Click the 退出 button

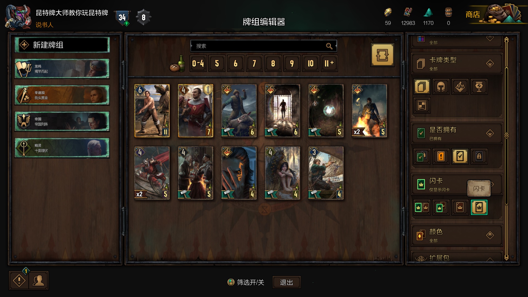click(x=286, y=282)
